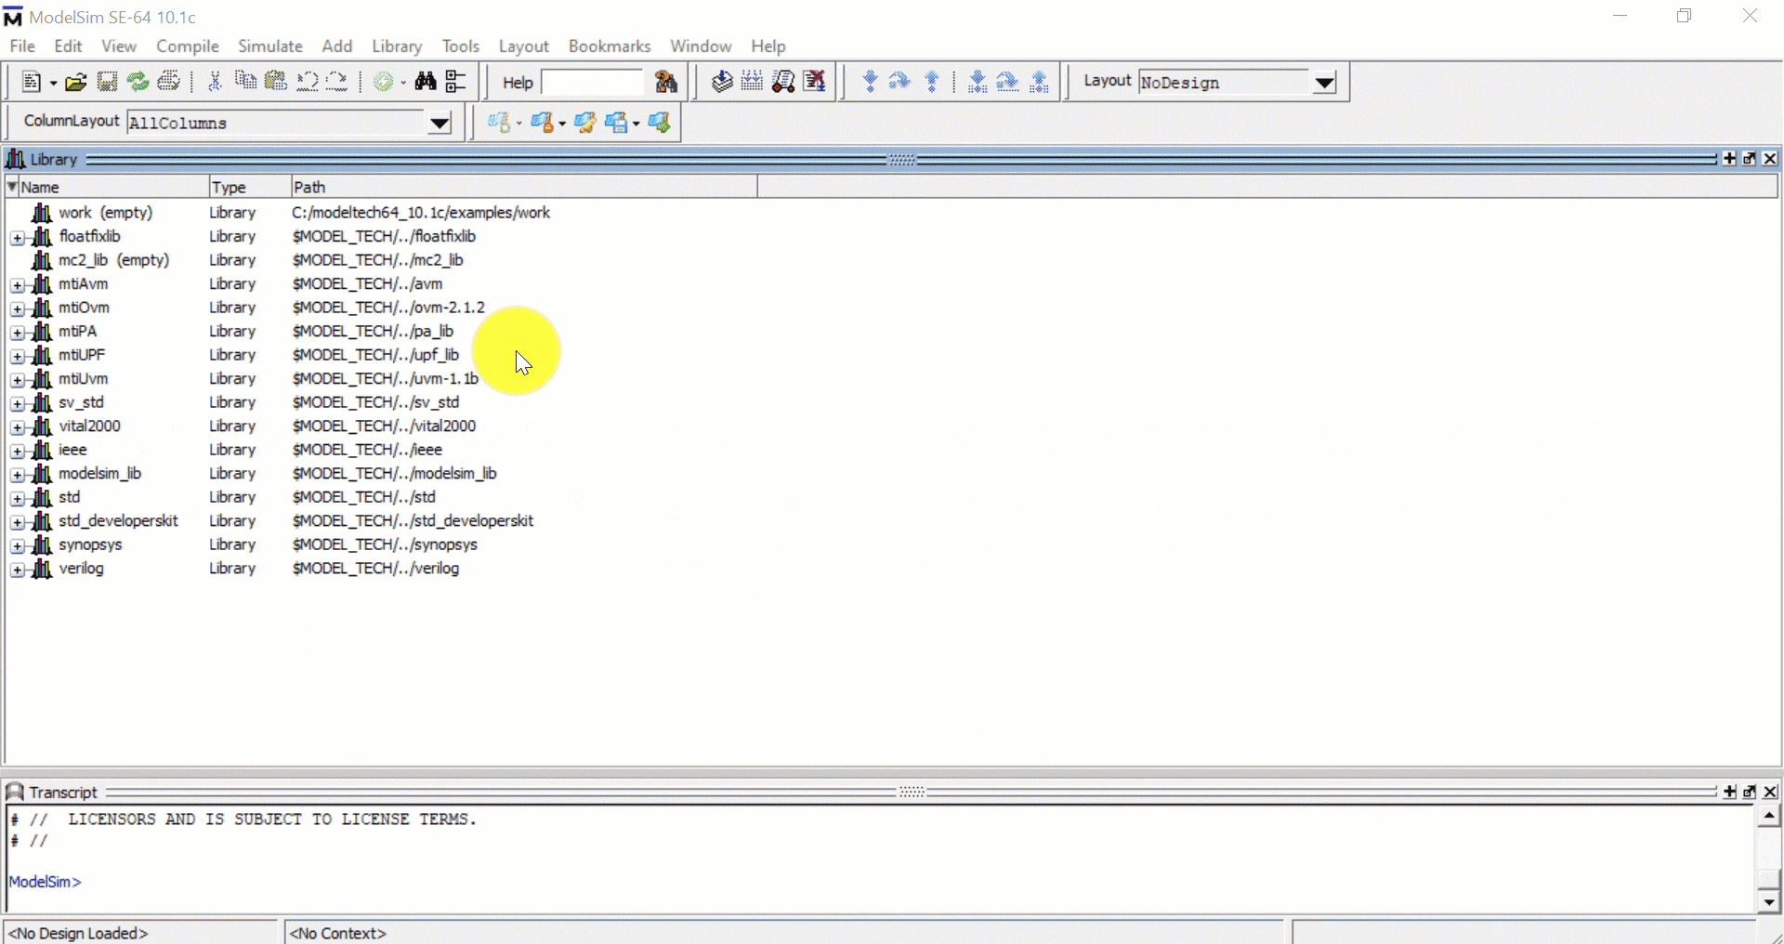Click the green Reload arrows icon

click(138, 82)
